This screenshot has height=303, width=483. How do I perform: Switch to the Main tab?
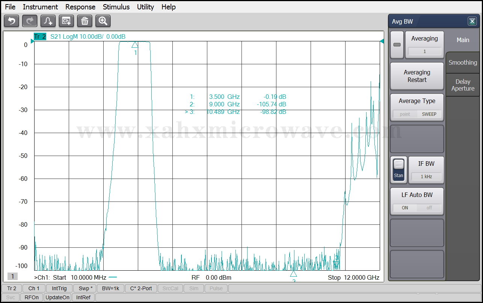click(463, 40)
